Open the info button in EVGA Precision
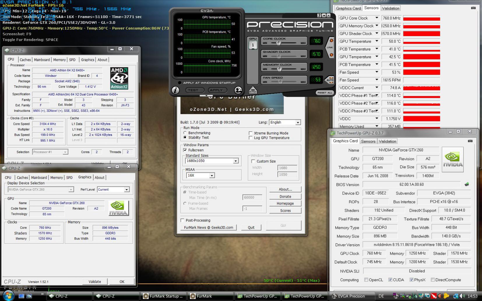 pyautogui.click(x=175, y=91)
